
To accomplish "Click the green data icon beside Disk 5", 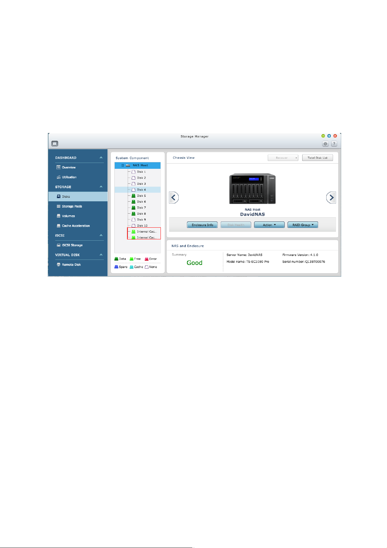I will point(134,196).
